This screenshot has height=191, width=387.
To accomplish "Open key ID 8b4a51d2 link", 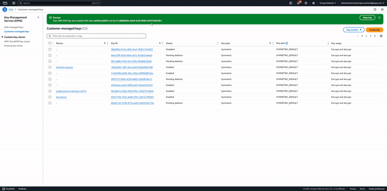I will pyautogui.click(x=133, y=103).
